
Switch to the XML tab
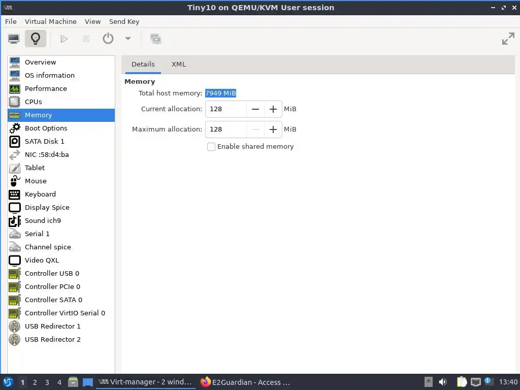click(x=179, y=64)
